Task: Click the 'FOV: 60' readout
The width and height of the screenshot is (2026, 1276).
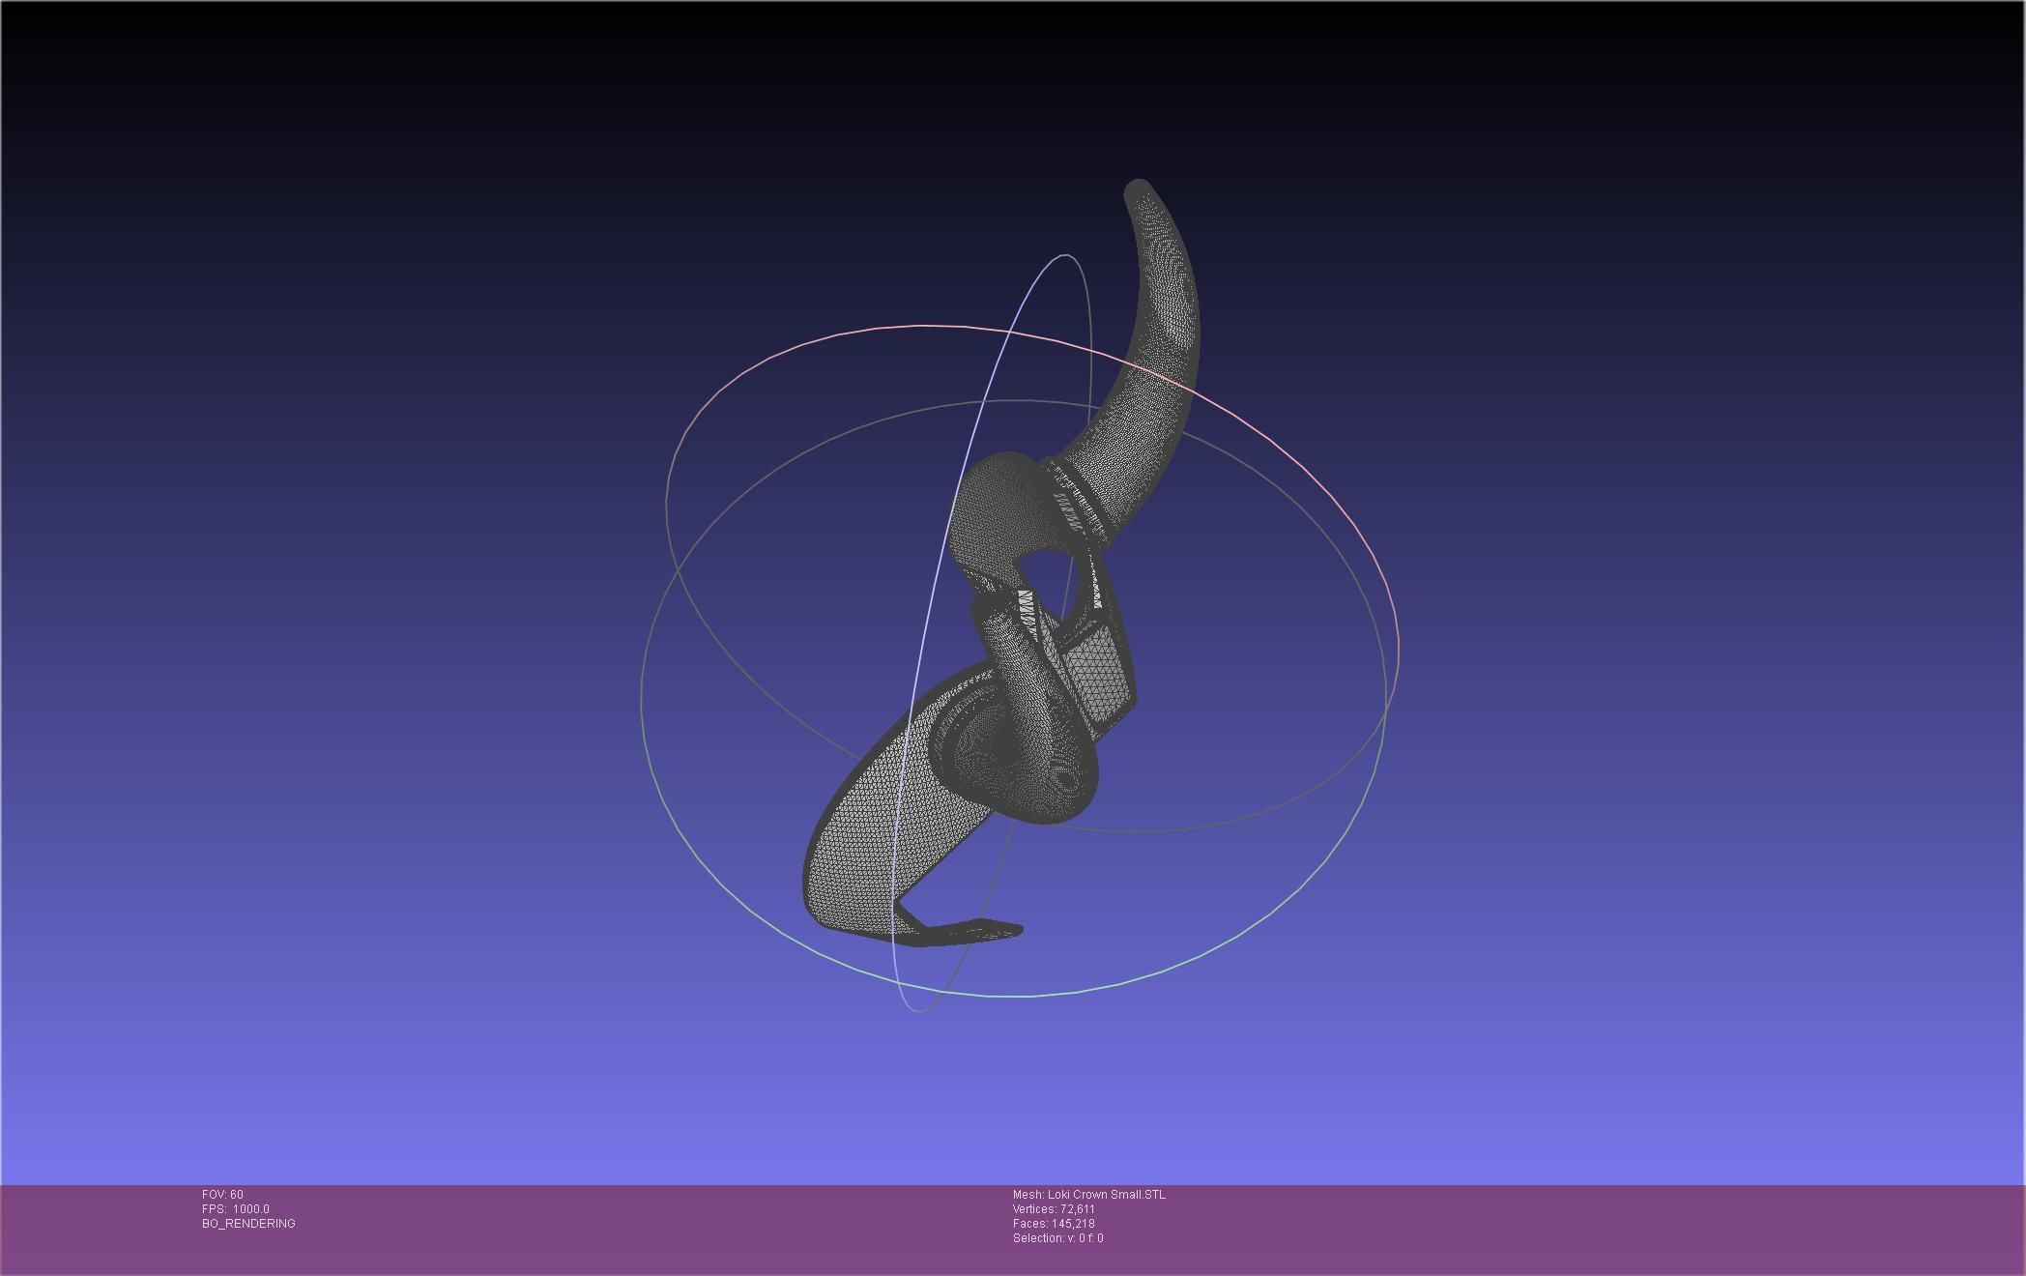Action: click(x=222, y=1195)
